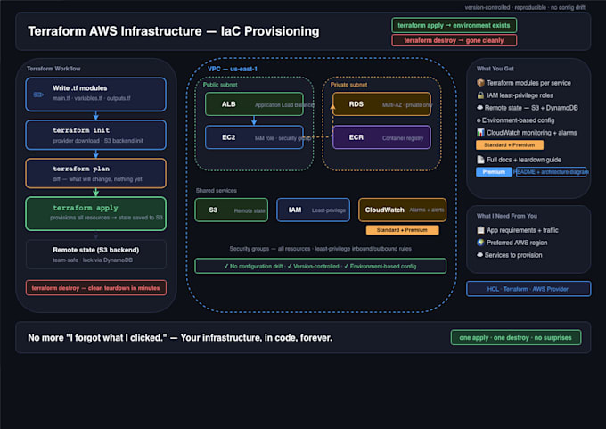Screen dimensions: 606x429
Task: Click version-controlled · reproducible text at top
Action: pyautogui.click(x=525, y=7)
